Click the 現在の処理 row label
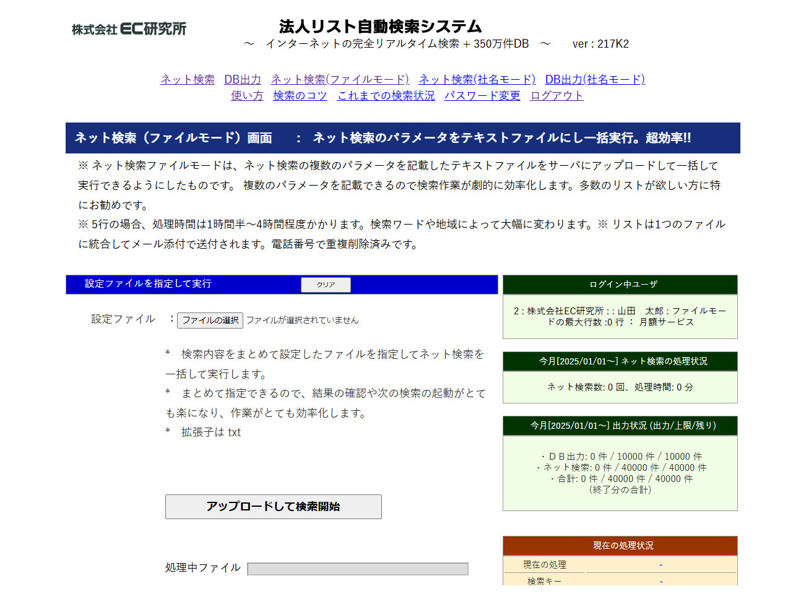 (x=545, y=565)
